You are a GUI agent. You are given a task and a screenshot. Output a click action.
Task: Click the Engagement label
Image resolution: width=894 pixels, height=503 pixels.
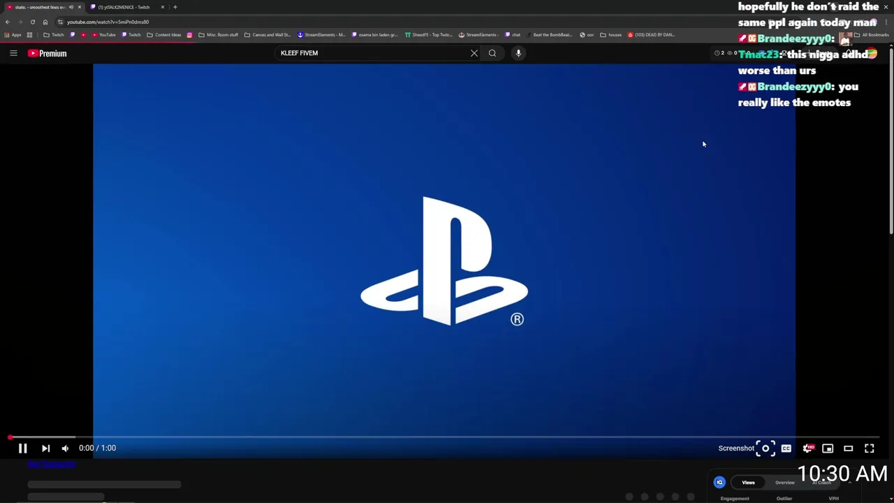coord(735,499)
